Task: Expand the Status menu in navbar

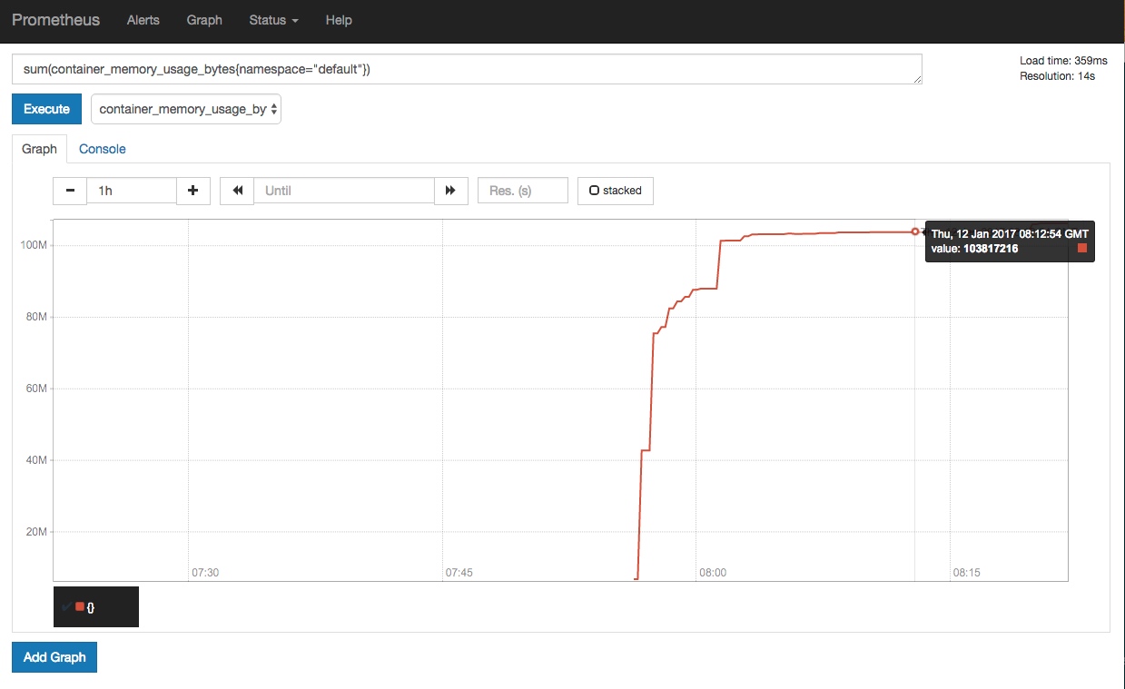Action: (273, 20)
